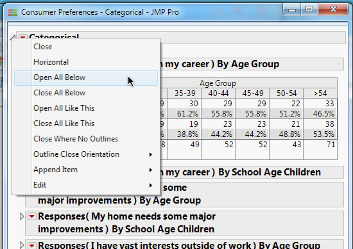Click the 50-54 column header

click(286, 93)
